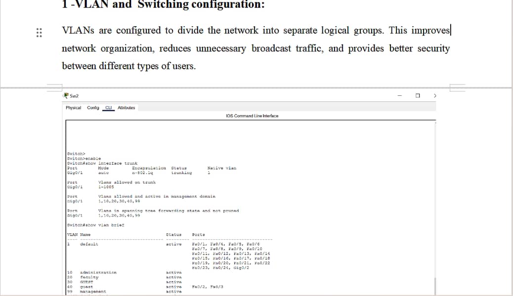513x296 pixels.
Task: Click the word "broadcast" in the paragraph
Action: point(271,48)
